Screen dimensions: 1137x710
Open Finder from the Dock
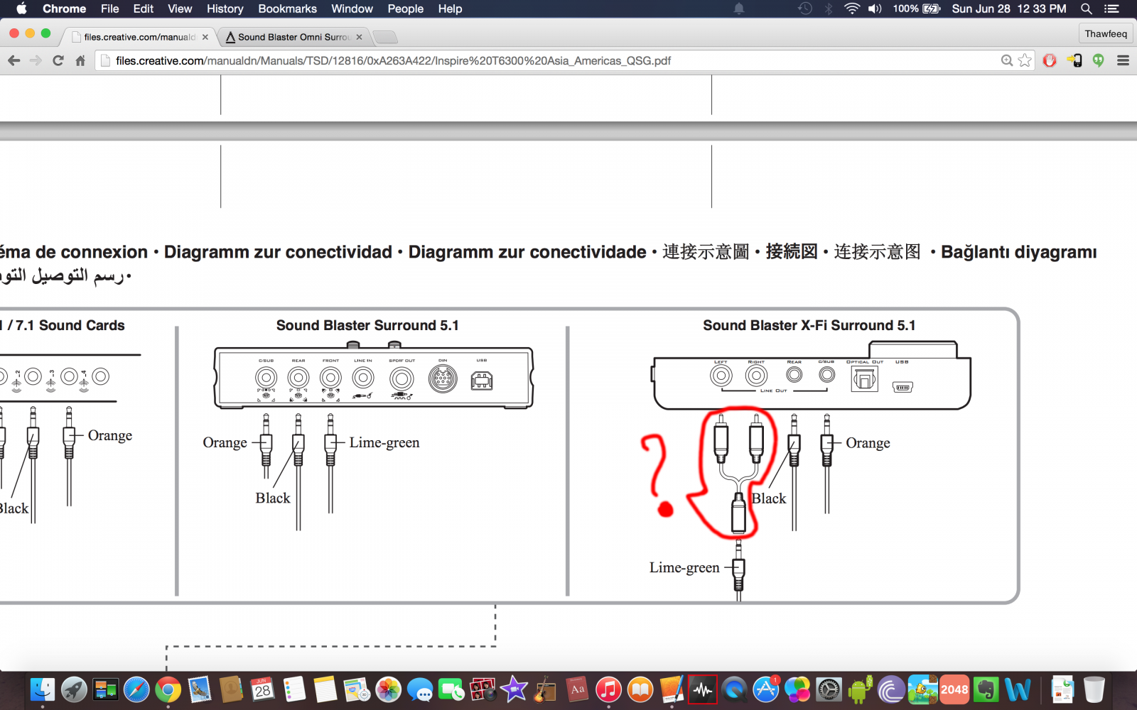click(x=43, y=689)
